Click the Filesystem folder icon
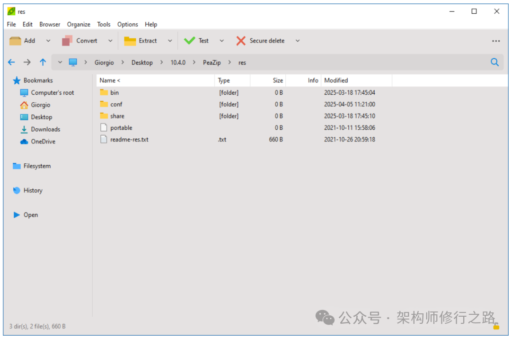Image resolution: width=511 pixels, height=338 pixels. (17, 166)
